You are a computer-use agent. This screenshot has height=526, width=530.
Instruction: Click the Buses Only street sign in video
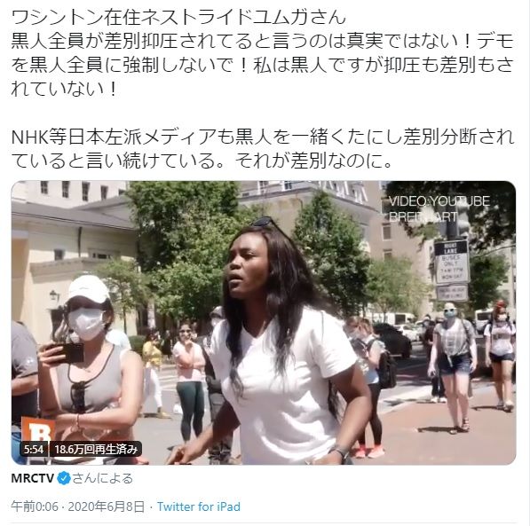pyautogui.click(x=452, y=262)
